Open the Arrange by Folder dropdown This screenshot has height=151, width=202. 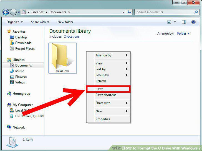click(183, 33)
